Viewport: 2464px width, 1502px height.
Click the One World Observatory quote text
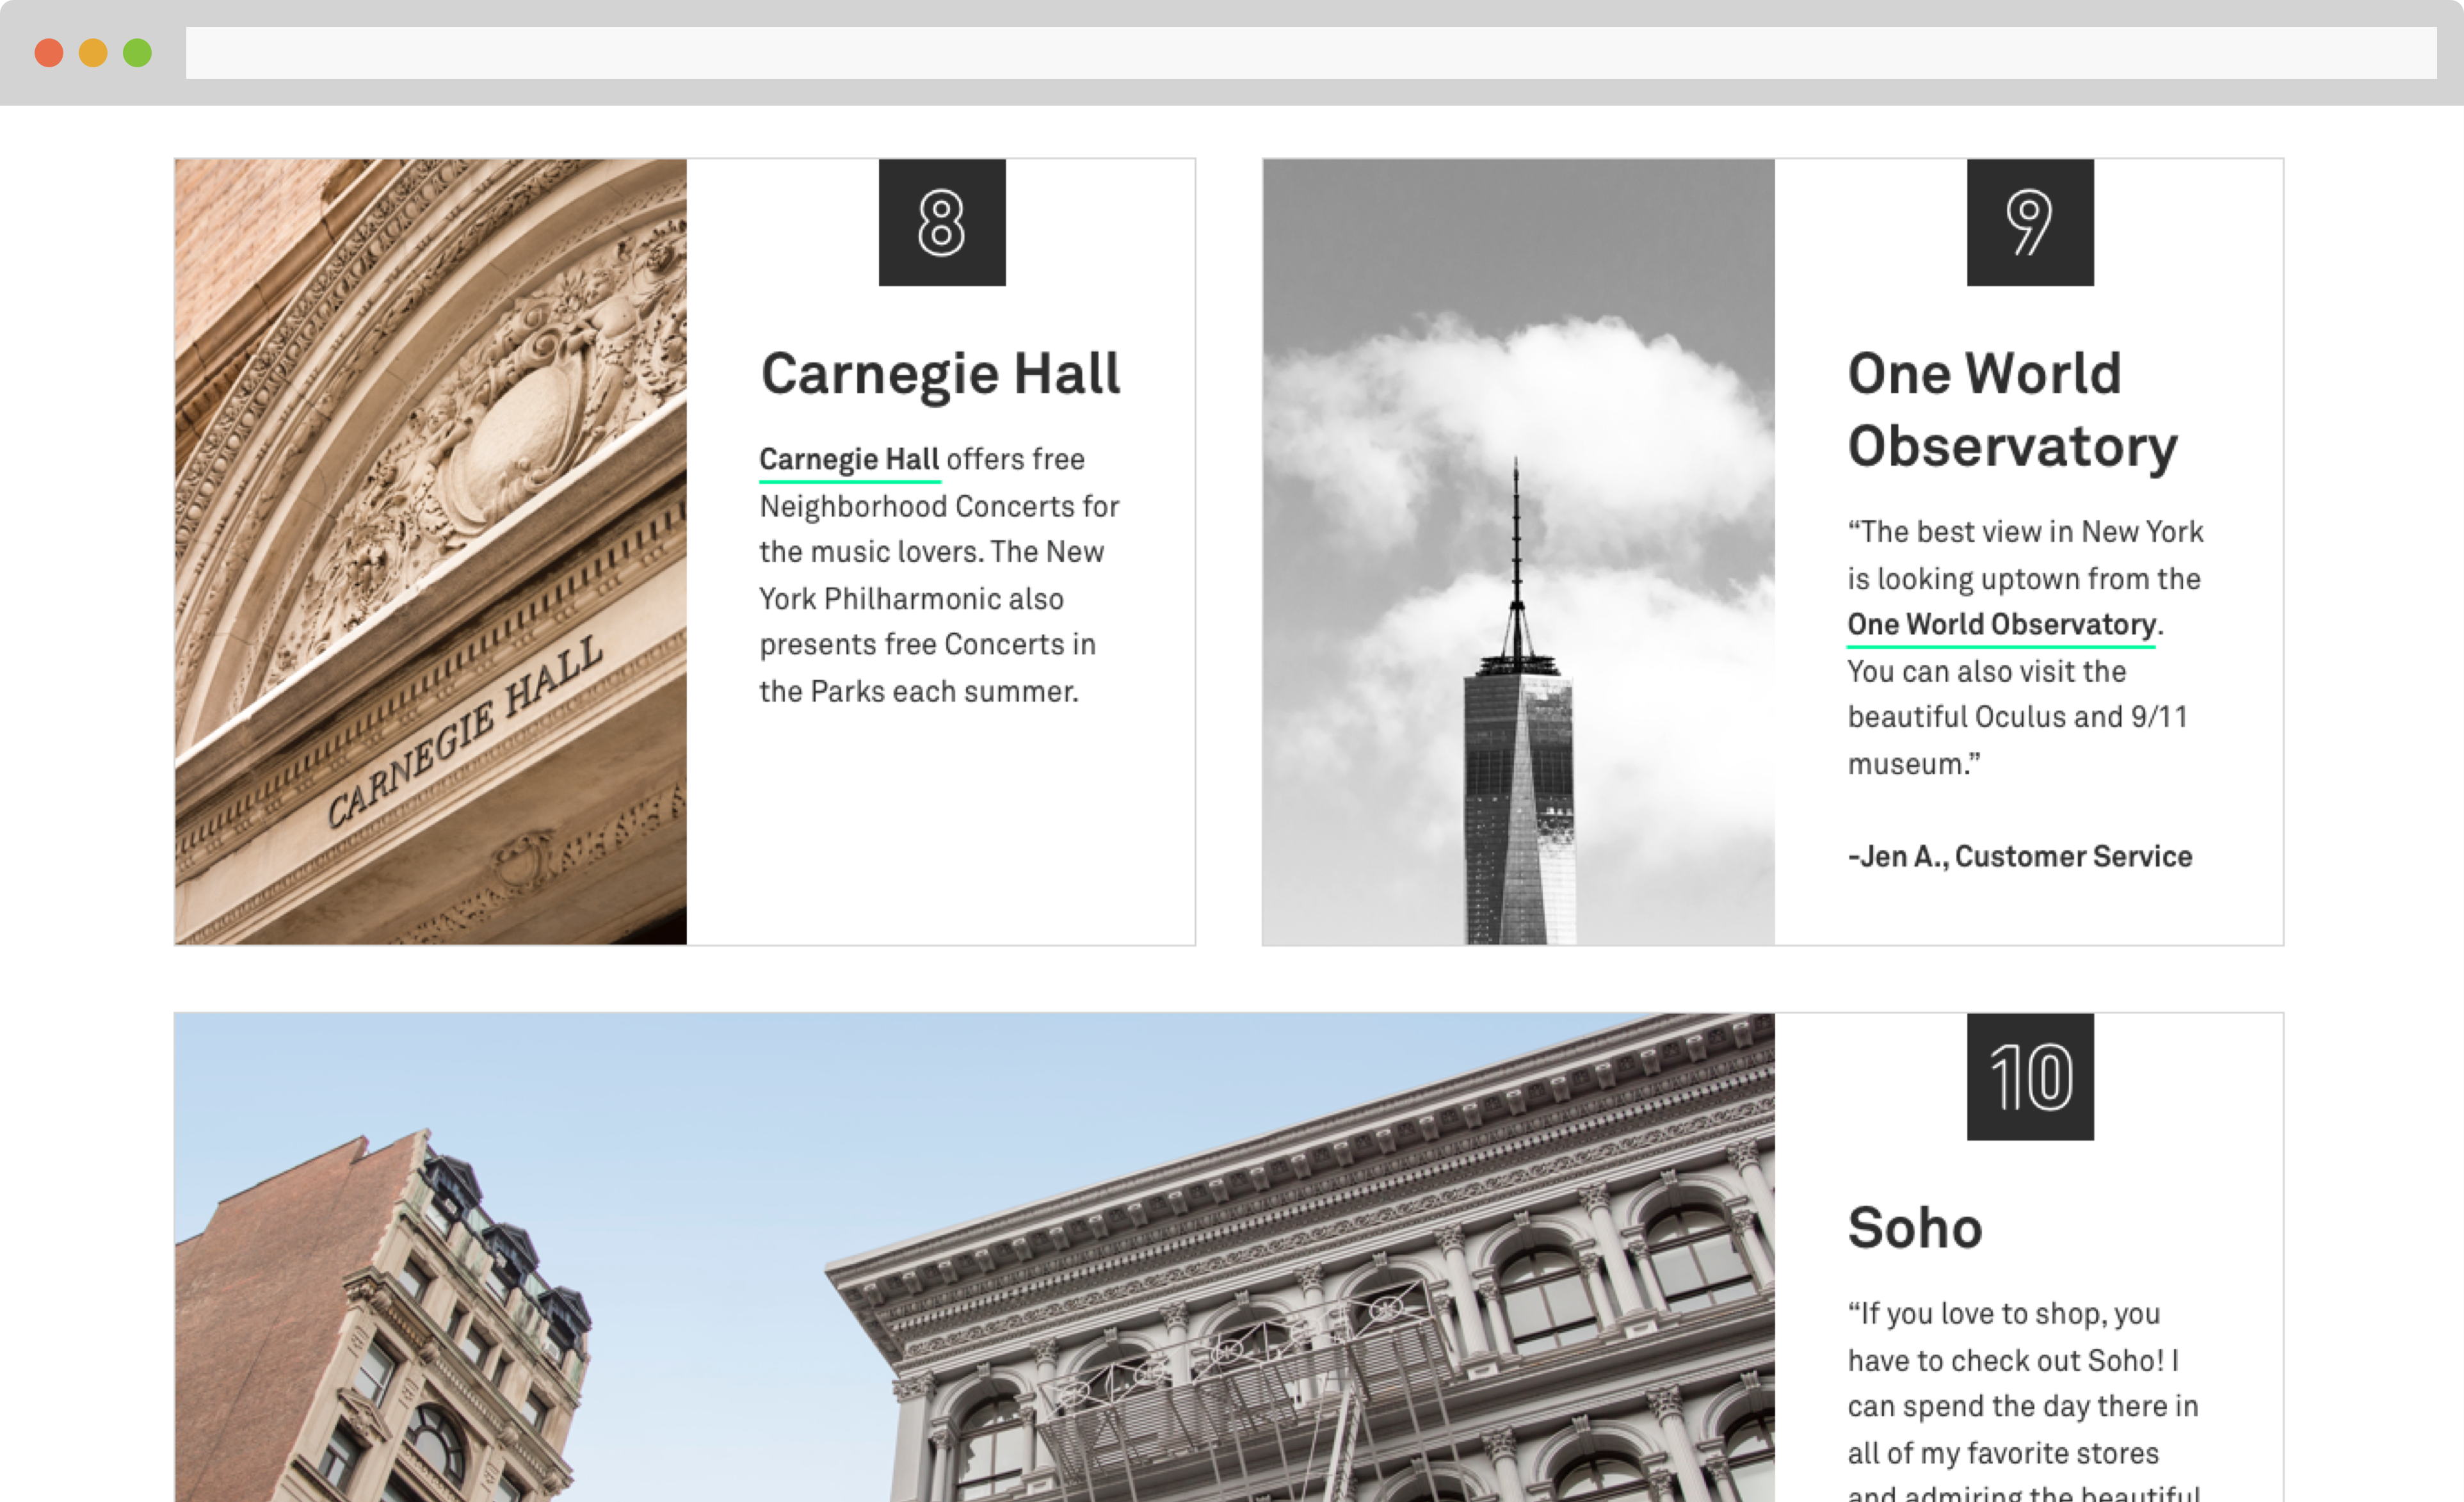click(2025, 648)
